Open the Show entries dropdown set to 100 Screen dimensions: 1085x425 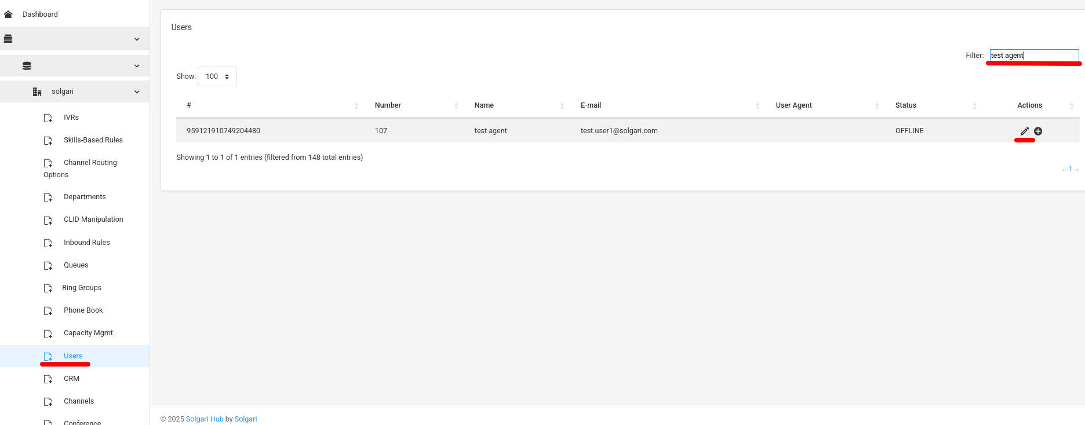[217, 76]
